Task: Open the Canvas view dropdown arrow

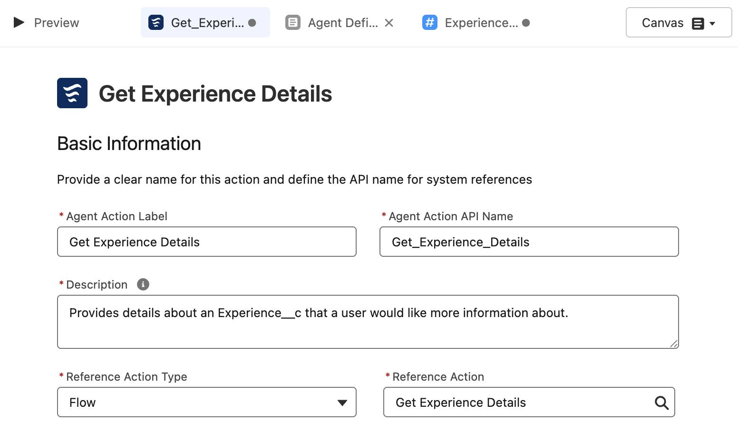Action: pos(712,22)
